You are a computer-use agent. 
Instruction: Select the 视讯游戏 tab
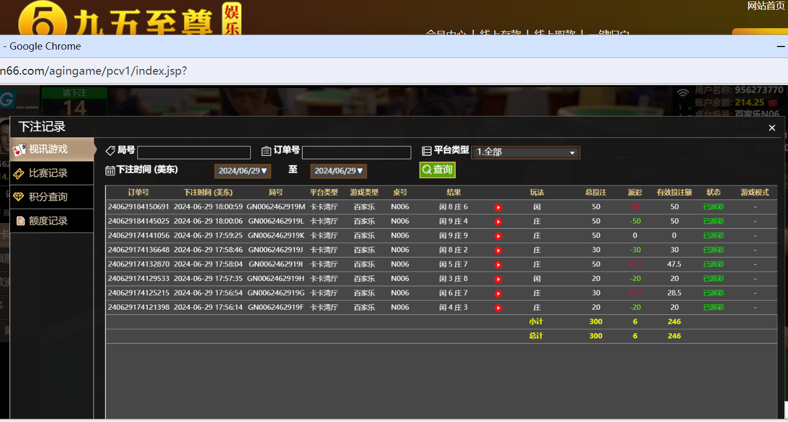click(x=48, y=149)
